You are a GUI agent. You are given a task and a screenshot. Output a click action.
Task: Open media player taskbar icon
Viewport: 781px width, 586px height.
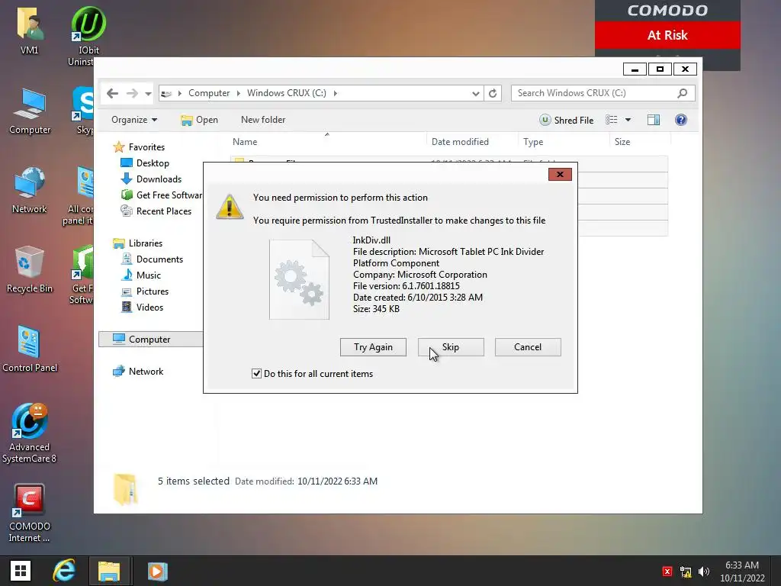(157, 571)
